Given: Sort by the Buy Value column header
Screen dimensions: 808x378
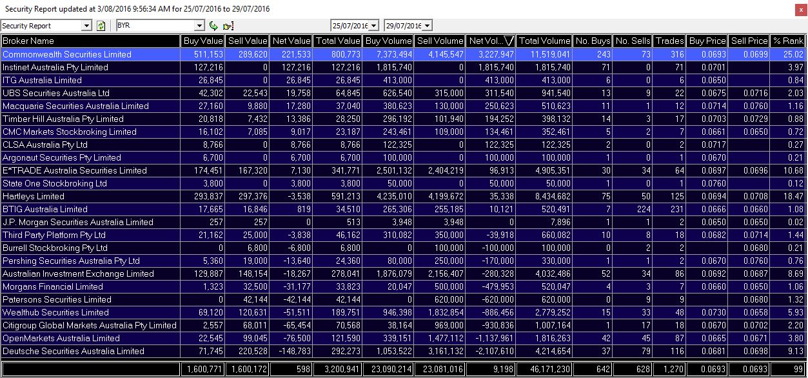Looking at the screenshot, I should [203, 41].
